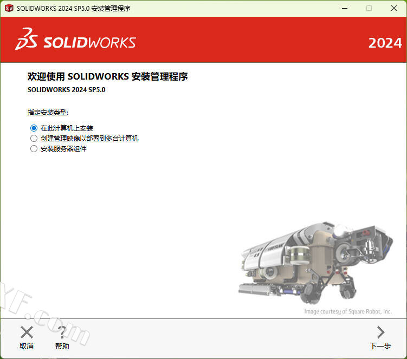Open help via the 帮助 label
The image size is (407, 359).
[x=62, y=346]
